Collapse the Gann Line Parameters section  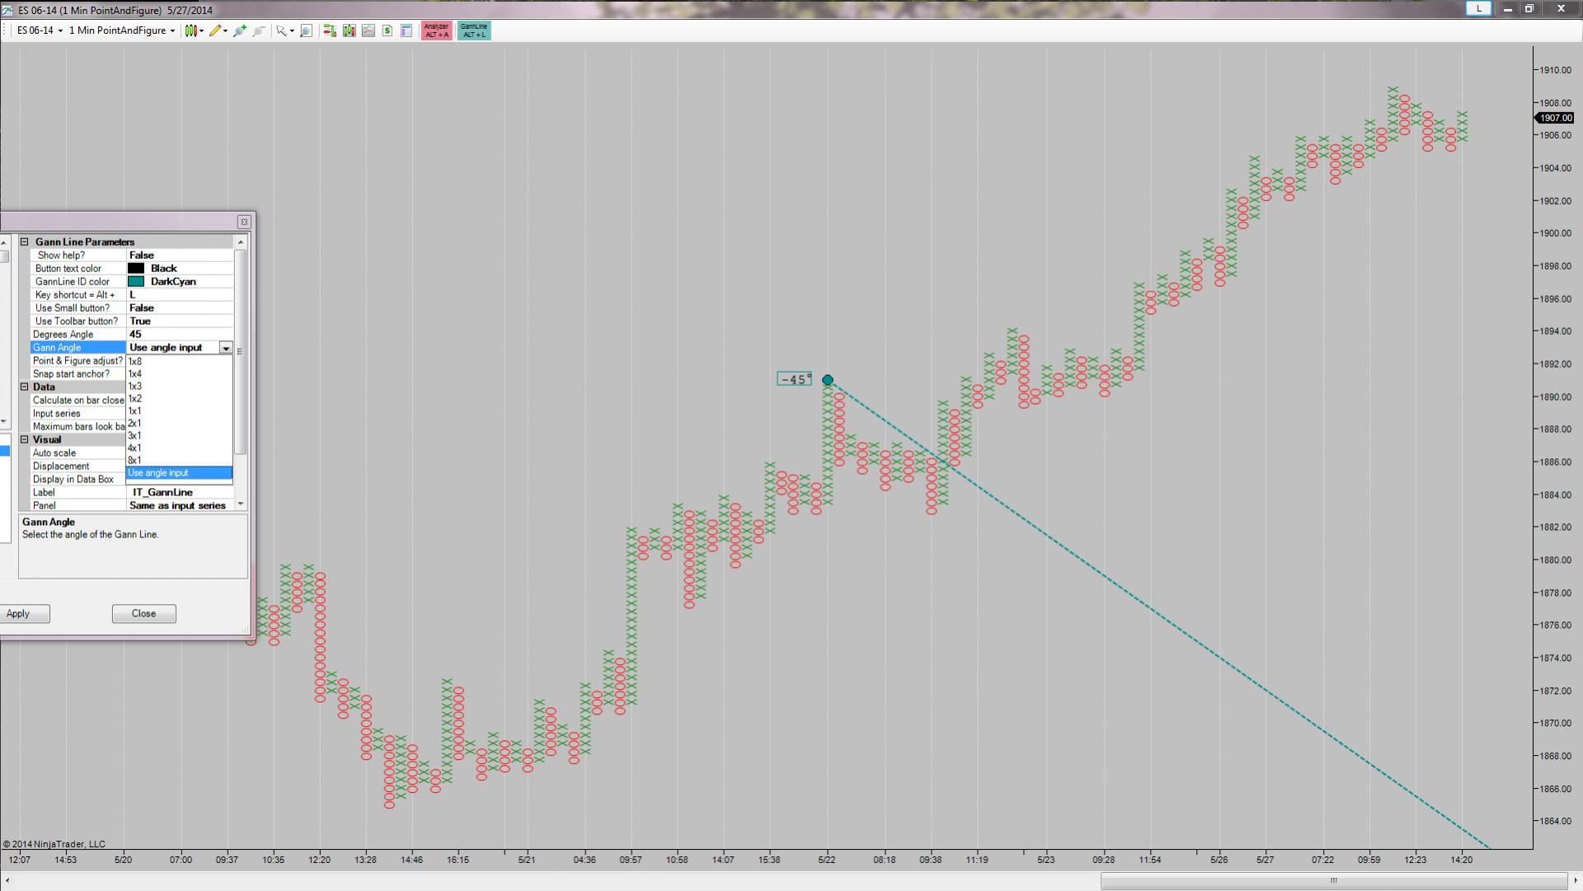click(25, 242)
